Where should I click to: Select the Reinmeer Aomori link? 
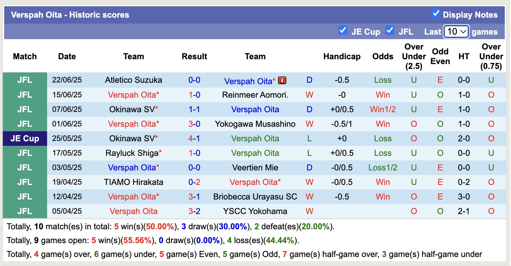pyautogui.click(x=255, y=95)
